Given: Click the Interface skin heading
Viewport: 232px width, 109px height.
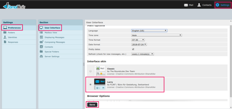Looking at the screenshot, I should (97, 61).
